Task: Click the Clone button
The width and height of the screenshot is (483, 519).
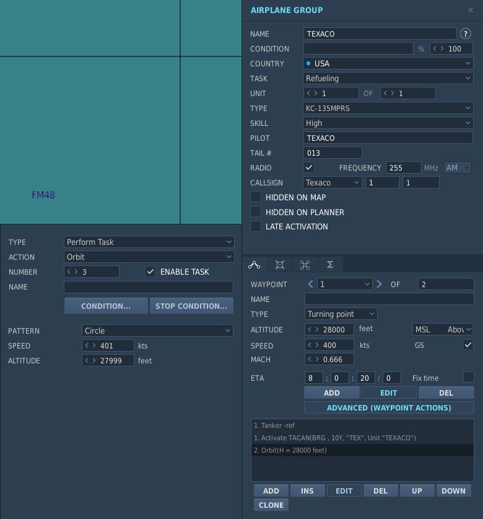Action: pyautogui.click(x=271, y=505)
